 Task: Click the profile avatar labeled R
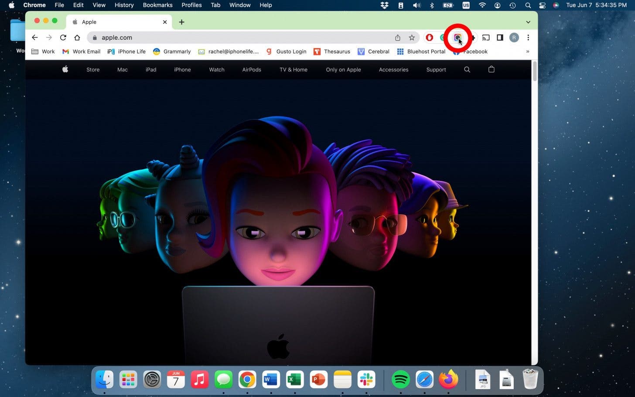514,38
